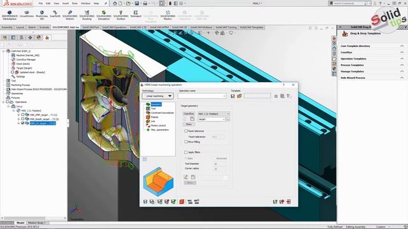Enable the Apply fillets checkbox
The image size is (408, 229).
click(x=186, y=153)
